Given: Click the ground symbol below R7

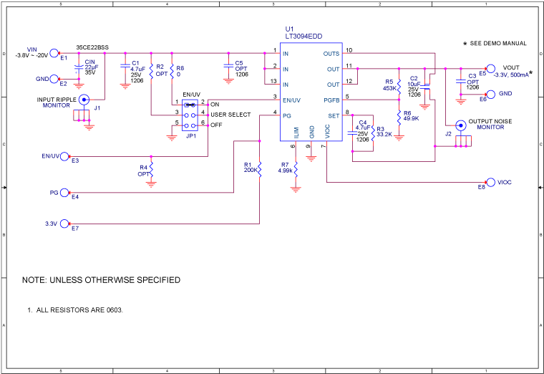Looking at the screenshot, I should click(x=296, y=190).
